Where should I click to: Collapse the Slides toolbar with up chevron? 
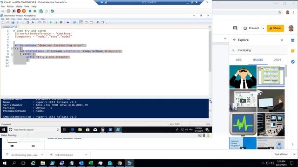coord(225,39)
